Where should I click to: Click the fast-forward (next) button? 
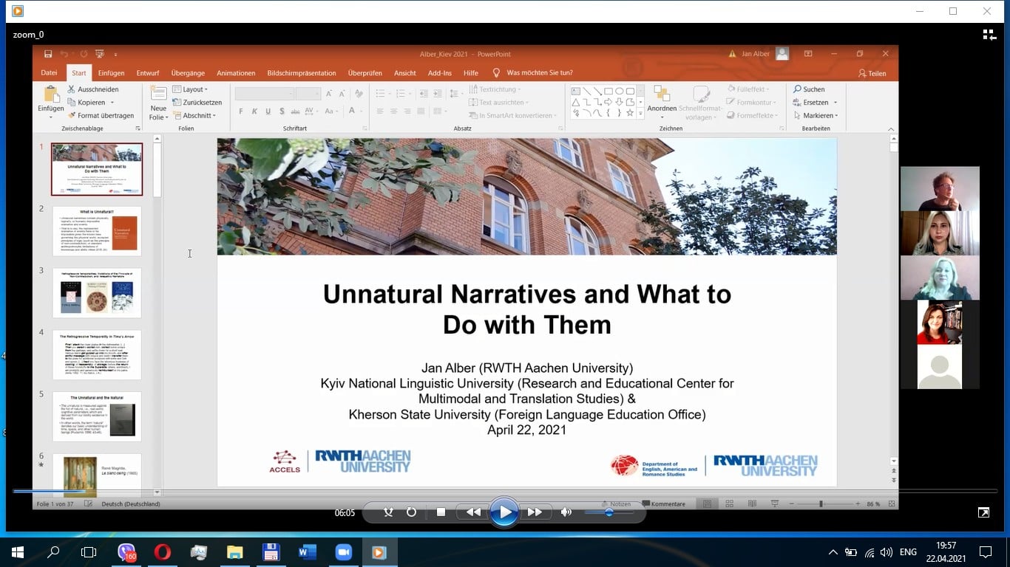tap(535, 512)
